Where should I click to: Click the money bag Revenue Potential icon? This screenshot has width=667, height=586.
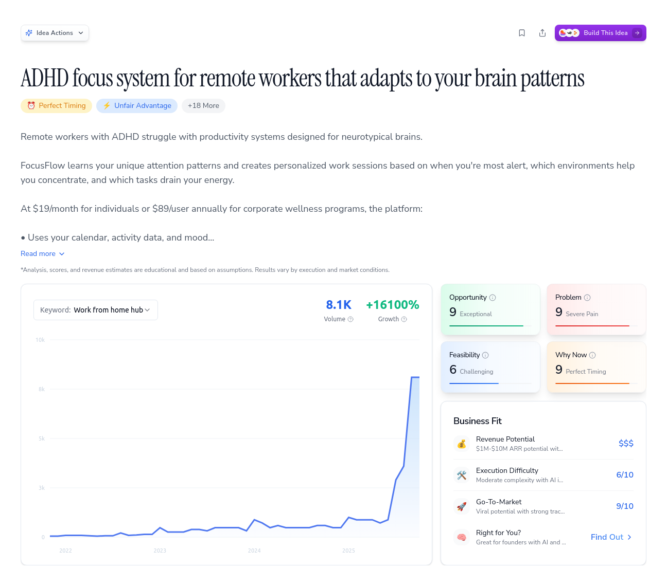click(462, 443)
